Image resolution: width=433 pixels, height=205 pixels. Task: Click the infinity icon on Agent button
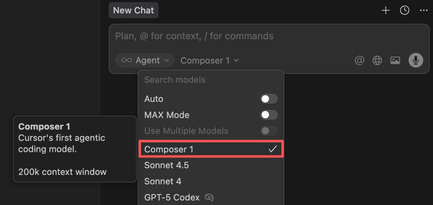tap(126, 60)
